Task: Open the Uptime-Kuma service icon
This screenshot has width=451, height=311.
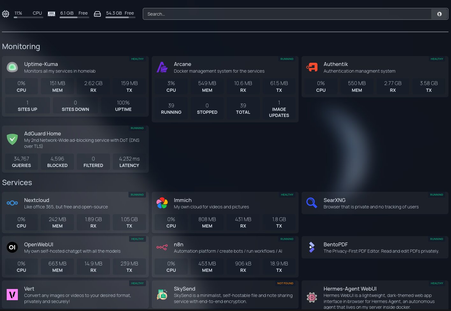Action: [12, 67]
